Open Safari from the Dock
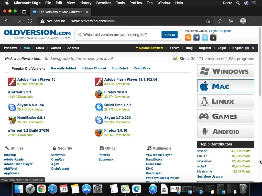 [53, 189]
